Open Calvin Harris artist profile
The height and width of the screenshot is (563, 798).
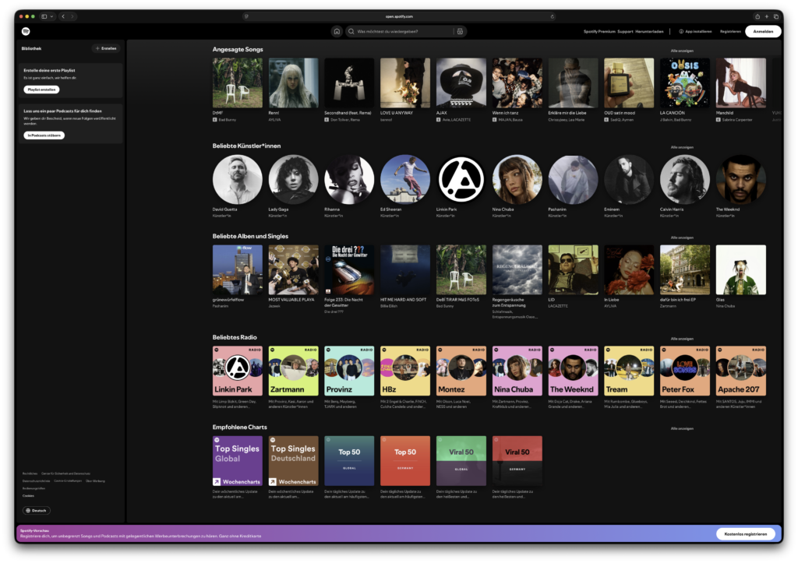685,180
